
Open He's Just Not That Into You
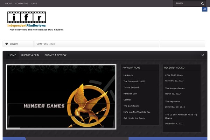pyautogui.click(x=137, y=112)
